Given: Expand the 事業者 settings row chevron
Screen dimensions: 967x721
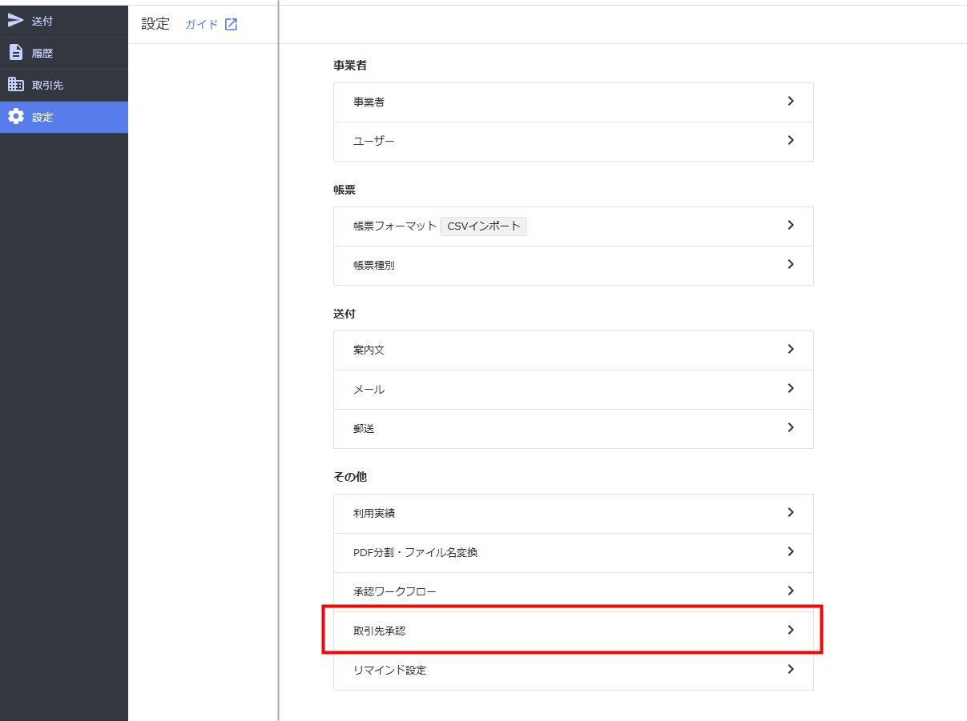Looking at the screenshot, I should click(x=791, y=102).
